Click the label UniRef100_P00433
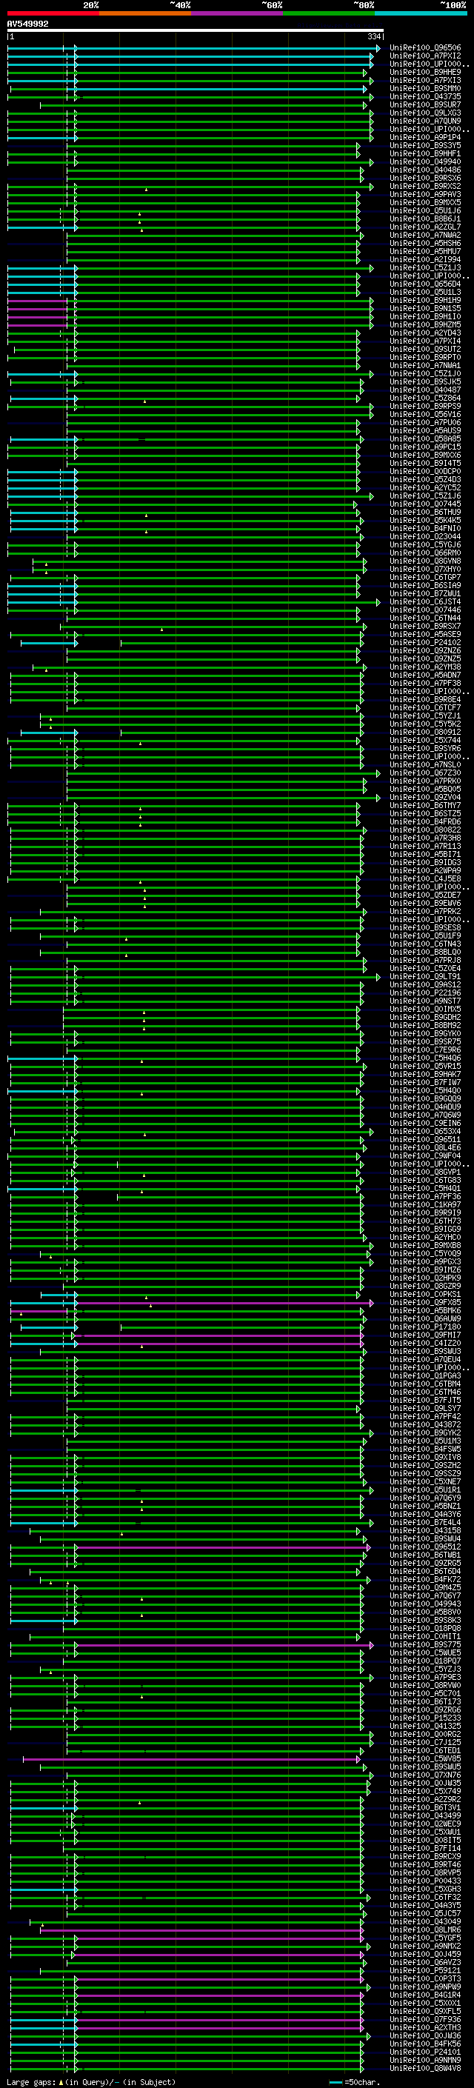474x2088 pixels. (425, 1881)
